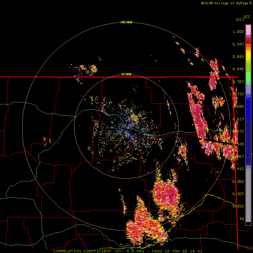Click the TH threshold label on legend
253x253 pixels.
[x=241, y=219]
